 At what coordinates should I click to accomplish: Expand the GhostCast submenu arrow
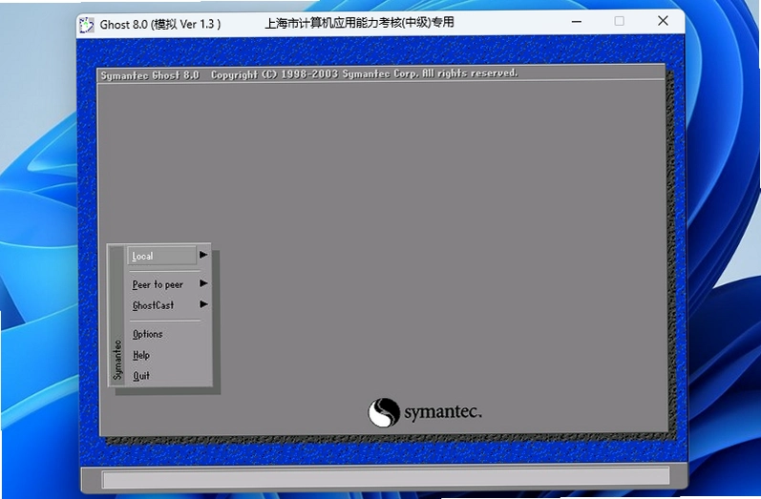[x=203, y=304]
